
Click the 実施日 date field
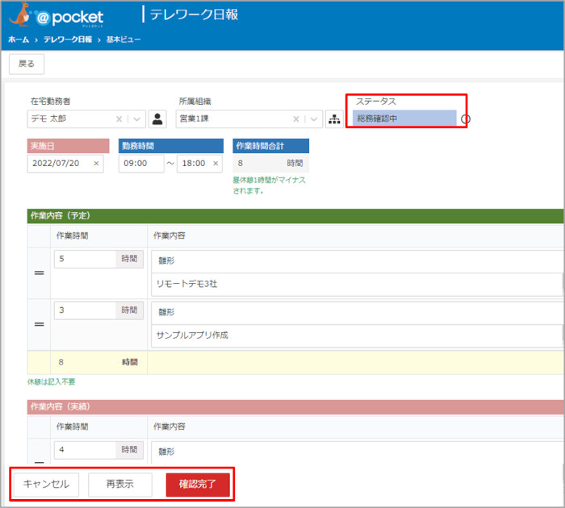pyautogui.click(x=65, y=164)
